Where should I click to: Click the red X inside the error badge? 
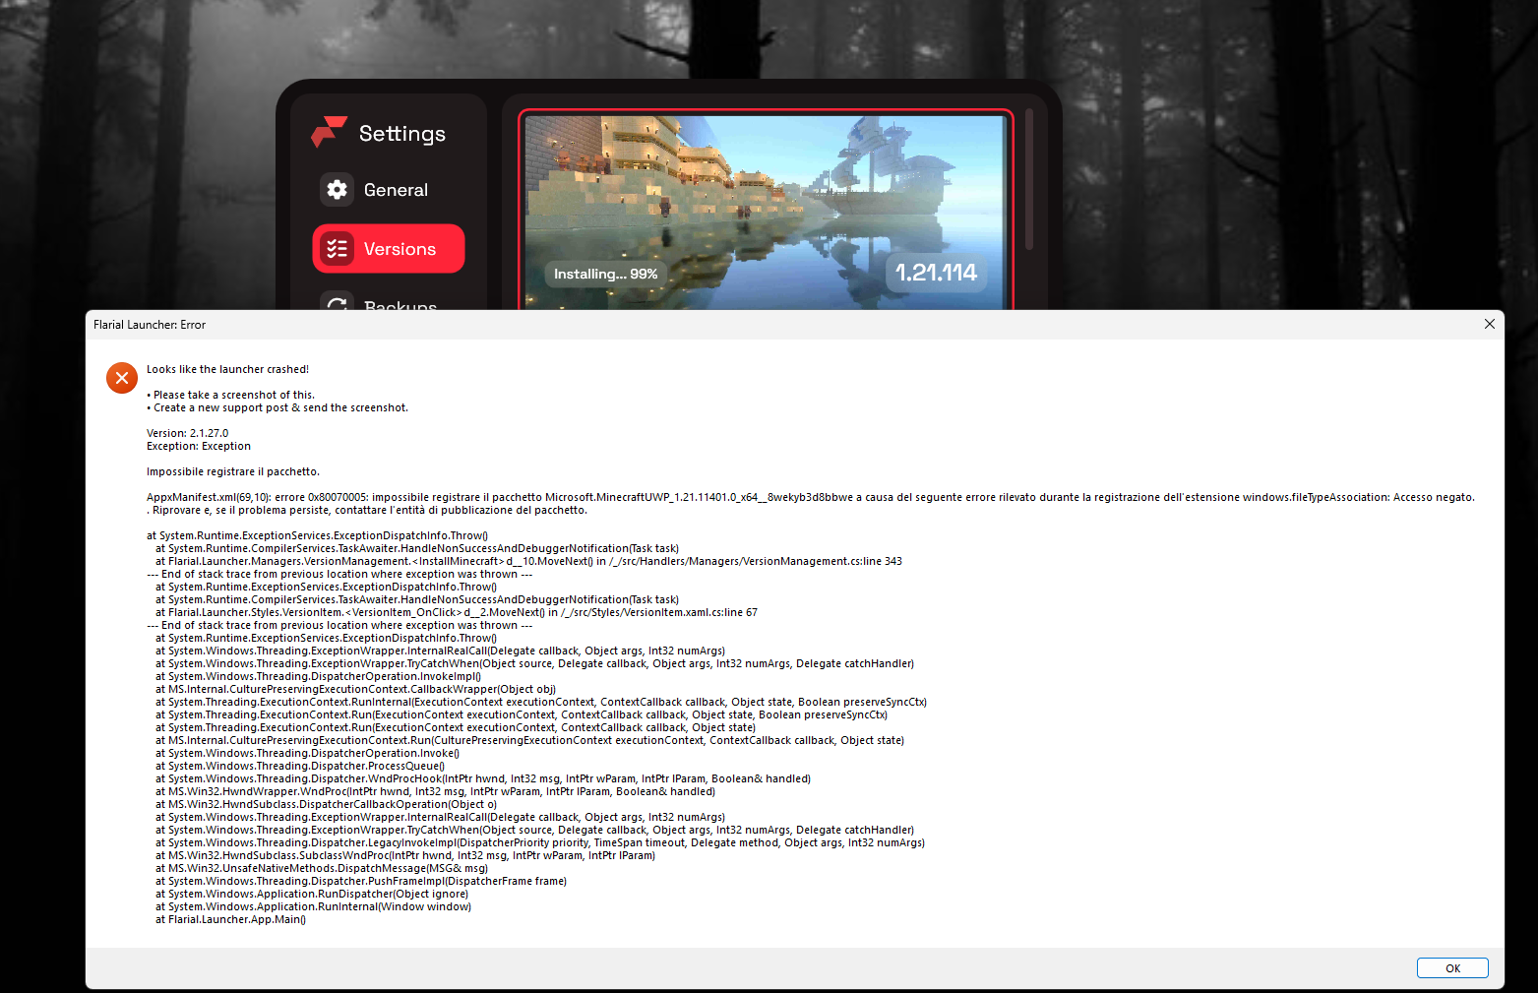pos(121,377)
